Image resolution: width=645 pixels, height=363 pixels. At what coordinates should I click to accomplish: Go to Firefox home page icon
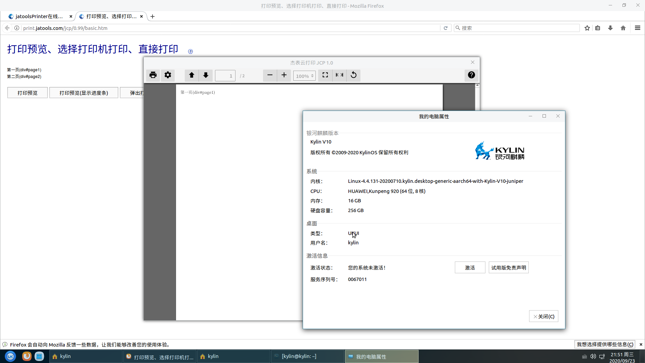point(623,28)
